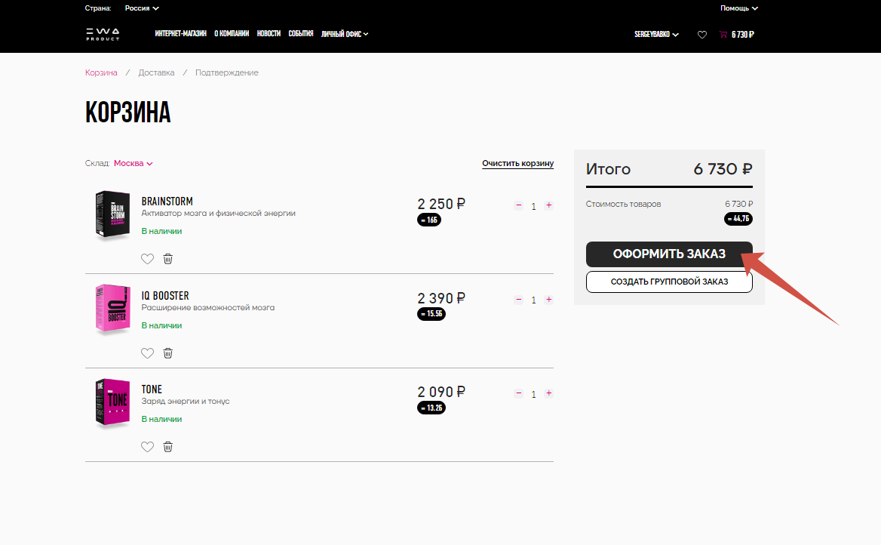Increase TONE quantity with plus button
Screen dimensions: 881x545
pos(548,393)
